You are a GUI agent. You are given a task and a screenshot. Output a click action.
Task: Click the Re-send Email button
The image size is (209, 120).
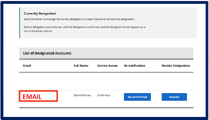click(x=137, y=97)
